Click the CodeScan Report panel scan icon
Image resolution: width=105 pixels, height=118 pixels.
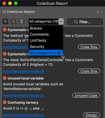[x=4, y=12]
